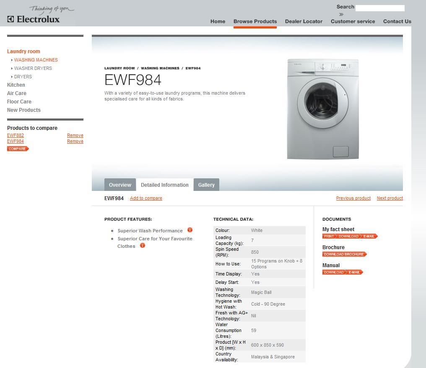Open Contact Us page
The image size is (426, 368).
[x=397, y=21]
